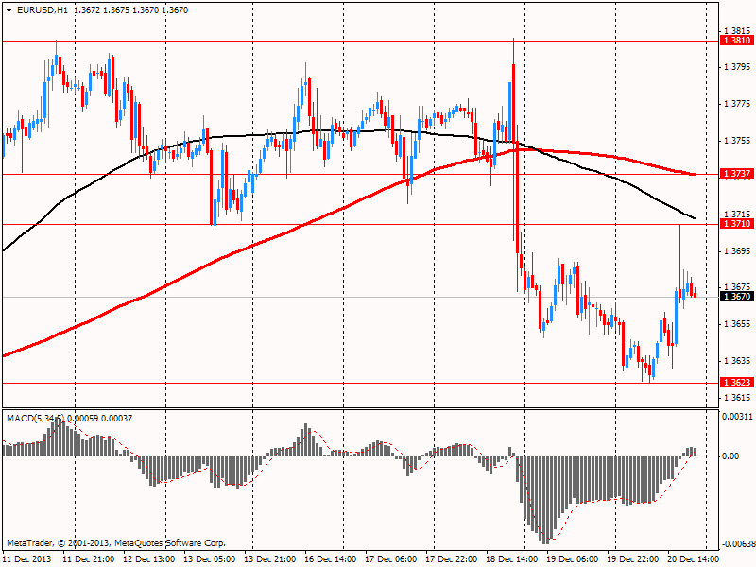The height and width of the screenshot is (567, 756).
Task: Select the 1.3710 red price level tag
Action: coord(736,224)
